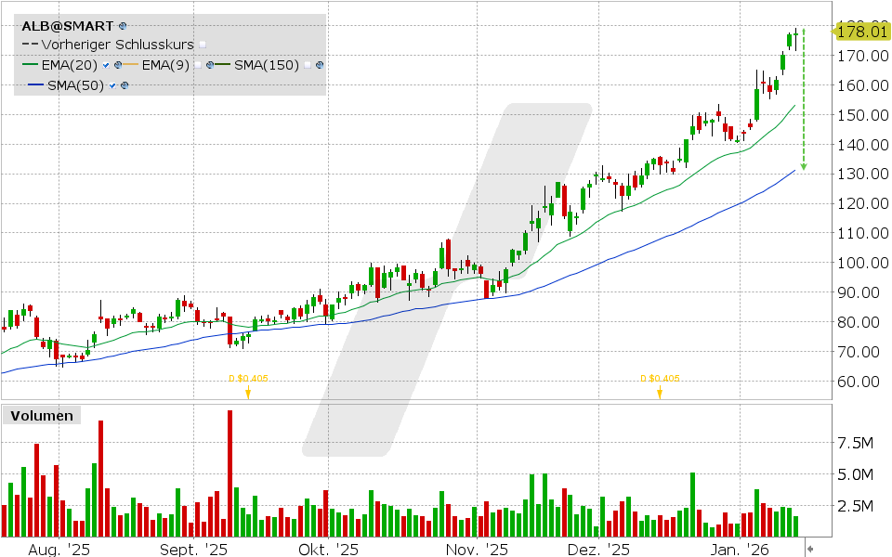892x557 pixels.
Task: Disable the EMA(20) checkbox
Action: [x=105, y=65]
